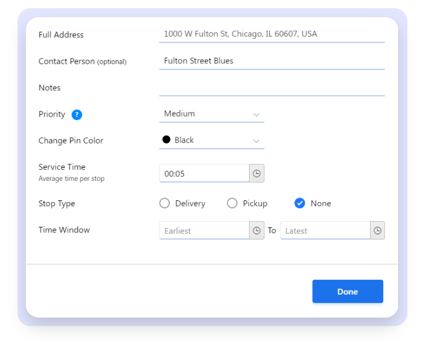Click the Service Time label
The width and height of the screenshot is (424, 352).
pyautogui.click(x=62, y=167)
